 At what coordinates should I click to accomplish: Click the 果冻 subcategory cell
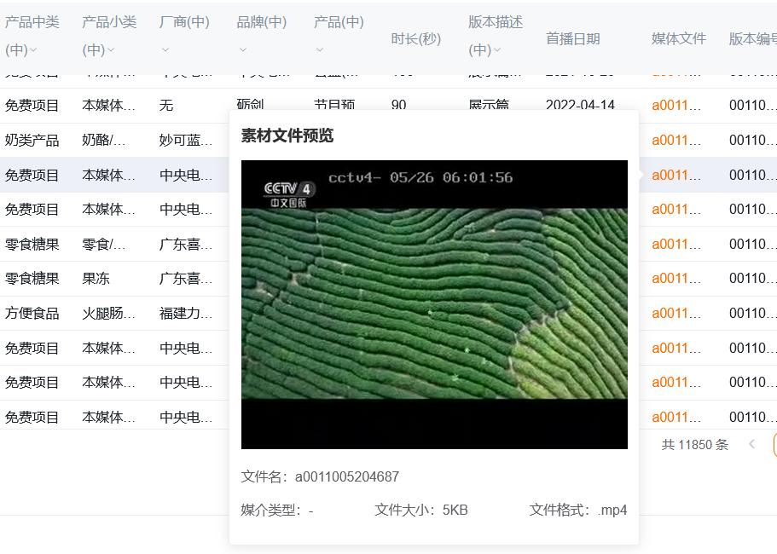tap(96, 278)
